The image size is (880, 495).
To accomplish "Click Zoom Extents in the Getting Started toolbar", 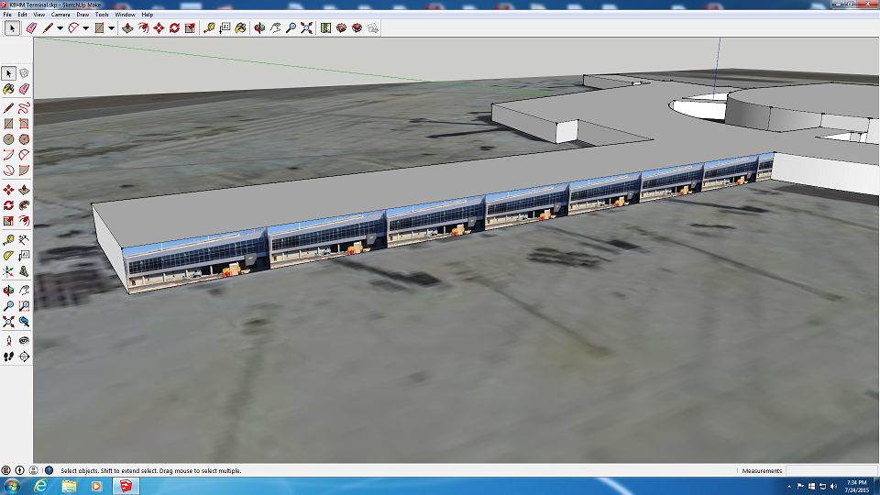I will (x=306, y=28).
